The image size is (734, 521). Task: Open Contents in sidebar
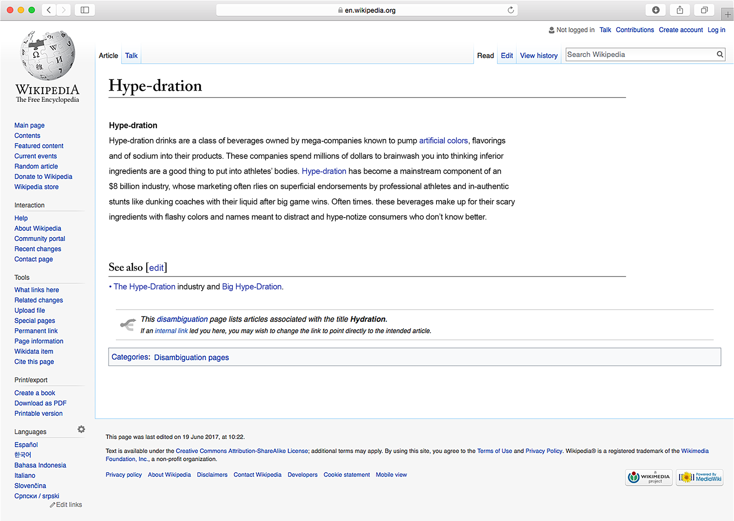pyautogui.click(x=27, y=136)
